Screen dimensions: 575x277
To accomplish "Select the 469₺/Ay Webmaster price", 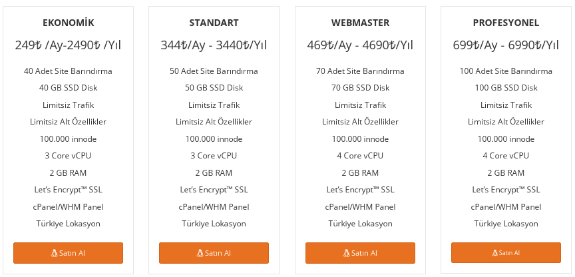I will coord(360,45).
